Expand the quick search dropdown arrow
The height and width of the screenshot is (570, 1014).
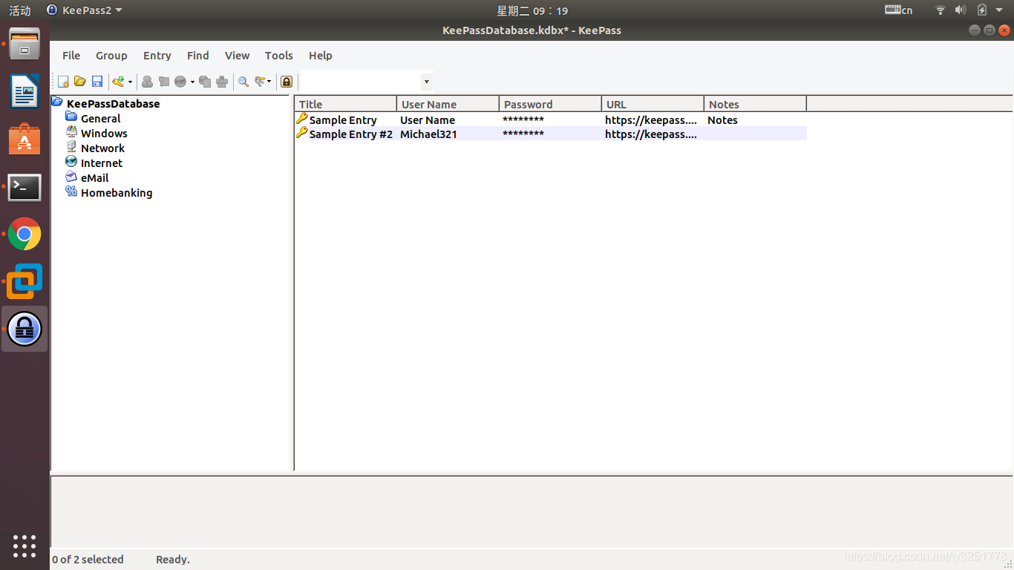pos(427,82)
